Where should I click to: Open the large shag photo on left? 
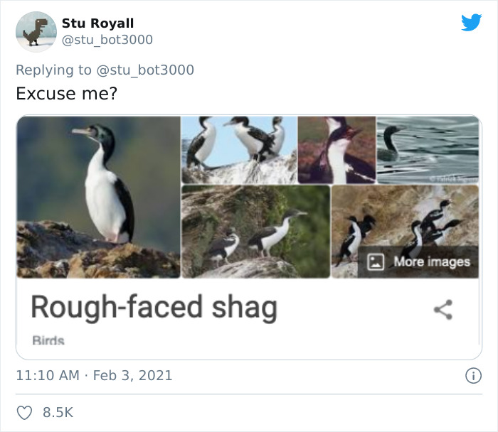(98, 197)
